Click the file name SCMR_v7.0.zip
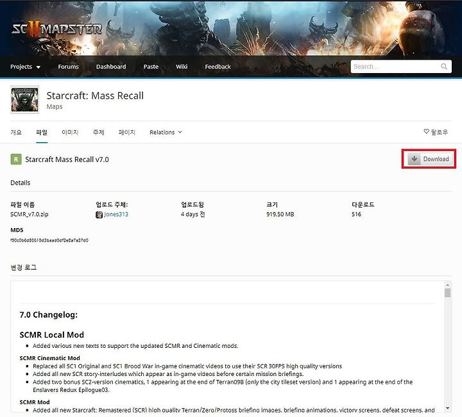 coord(29,215)
